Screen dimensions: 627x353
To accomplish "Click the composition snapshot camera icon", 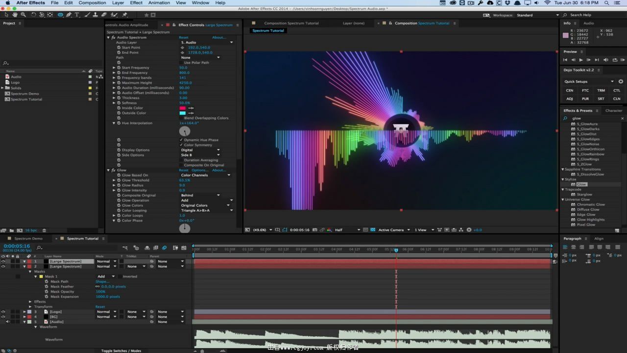I will pos(314,230).
